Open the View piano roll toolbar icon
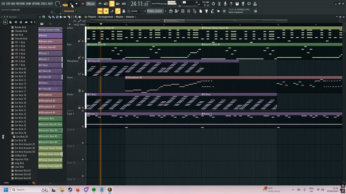346x194 pixels. coord(177,11)
